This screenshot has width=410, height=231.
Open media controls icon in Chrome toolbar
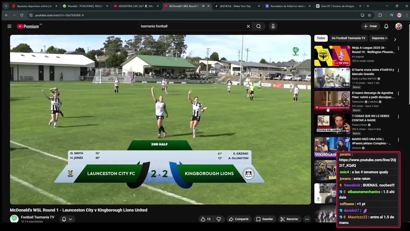pyautogui.click(x=391, y=15)
